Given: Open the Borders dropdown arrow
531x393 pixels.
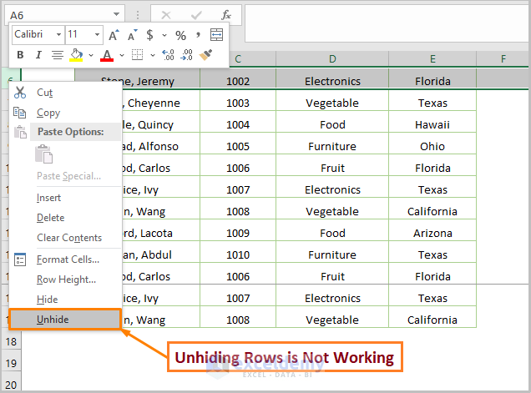Looking at the screenshot, I should pyautogui.click(x=153, y=55).
